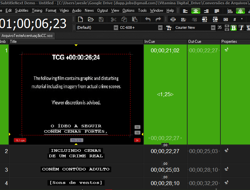This screenshot has height=190, width=250.
Task: Toggle Underline formatting
Action: tap(248, 28)
